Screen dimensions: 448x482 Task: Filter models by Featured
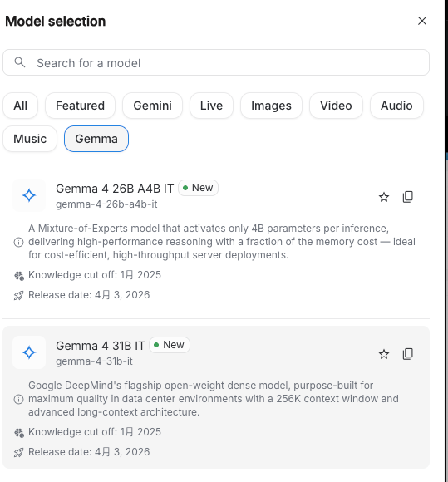81,106
